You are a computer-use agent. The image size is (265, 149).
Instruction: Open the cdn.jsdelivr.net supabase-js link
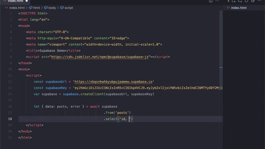click(x=100, y=57)
